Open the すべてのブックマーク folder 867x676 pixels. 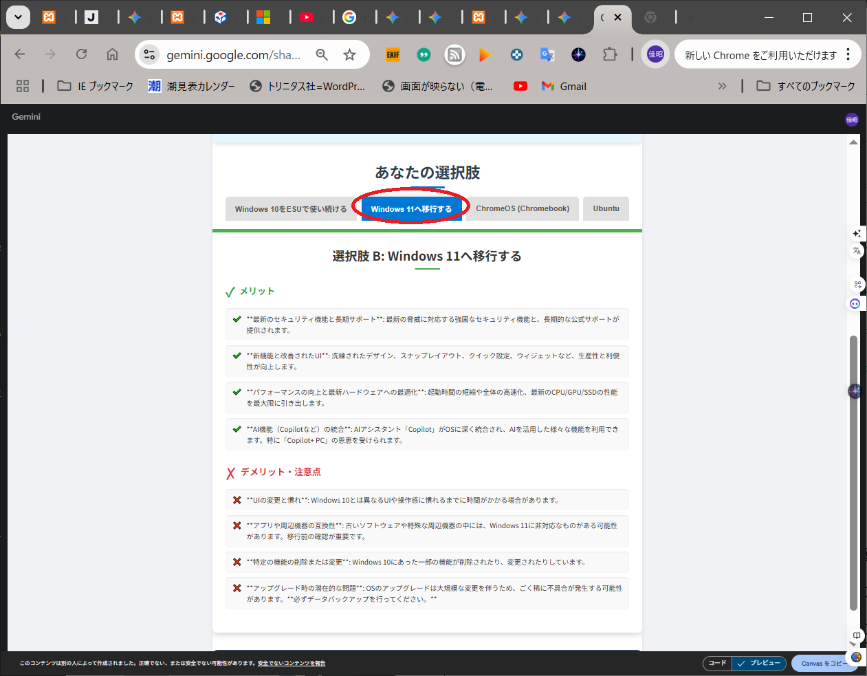(x=806, y=86)
